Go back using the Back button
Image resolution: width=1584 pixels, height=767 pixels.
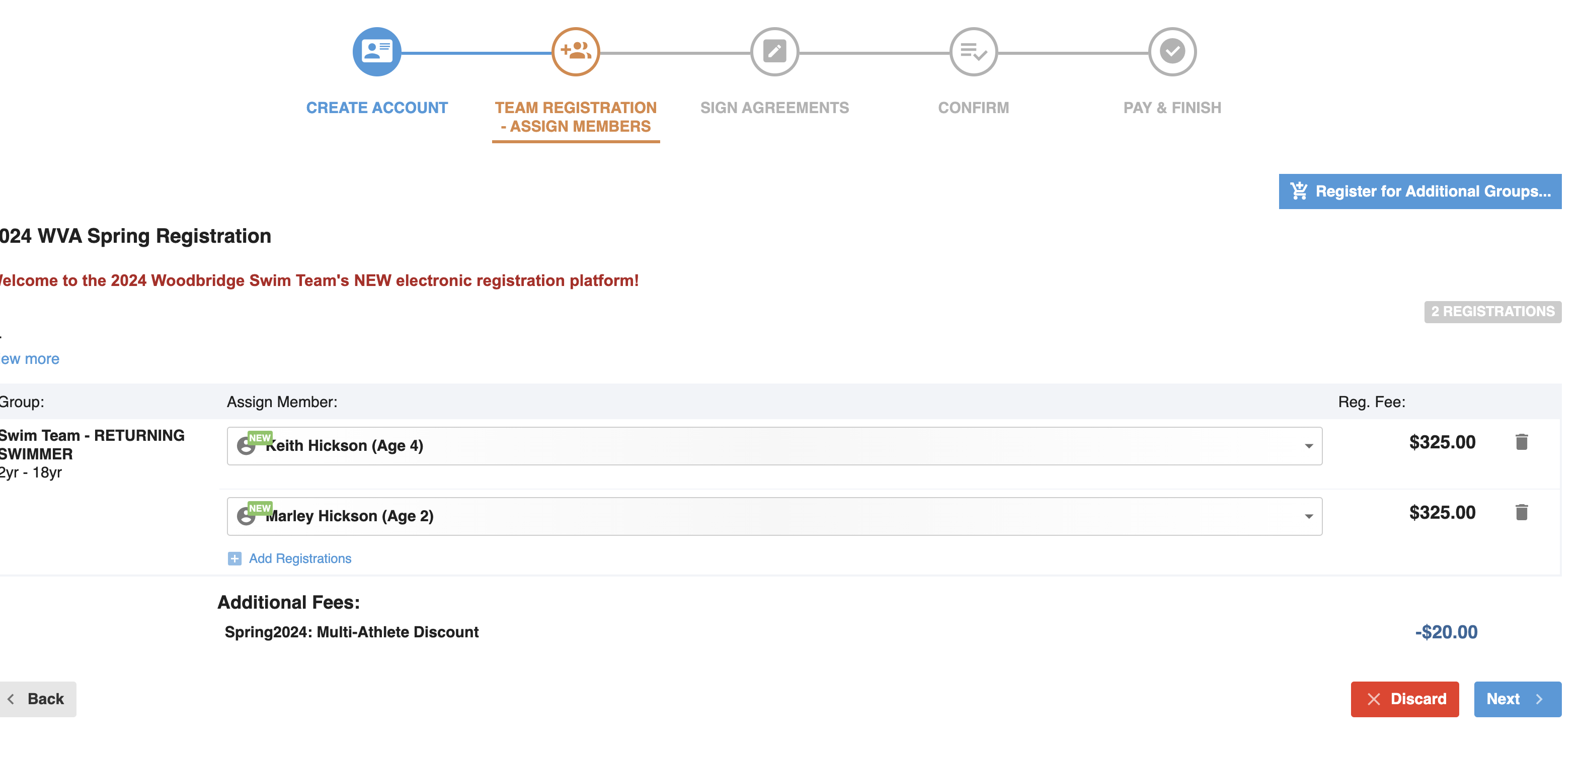pyautogui.click(x=38, y=699)
